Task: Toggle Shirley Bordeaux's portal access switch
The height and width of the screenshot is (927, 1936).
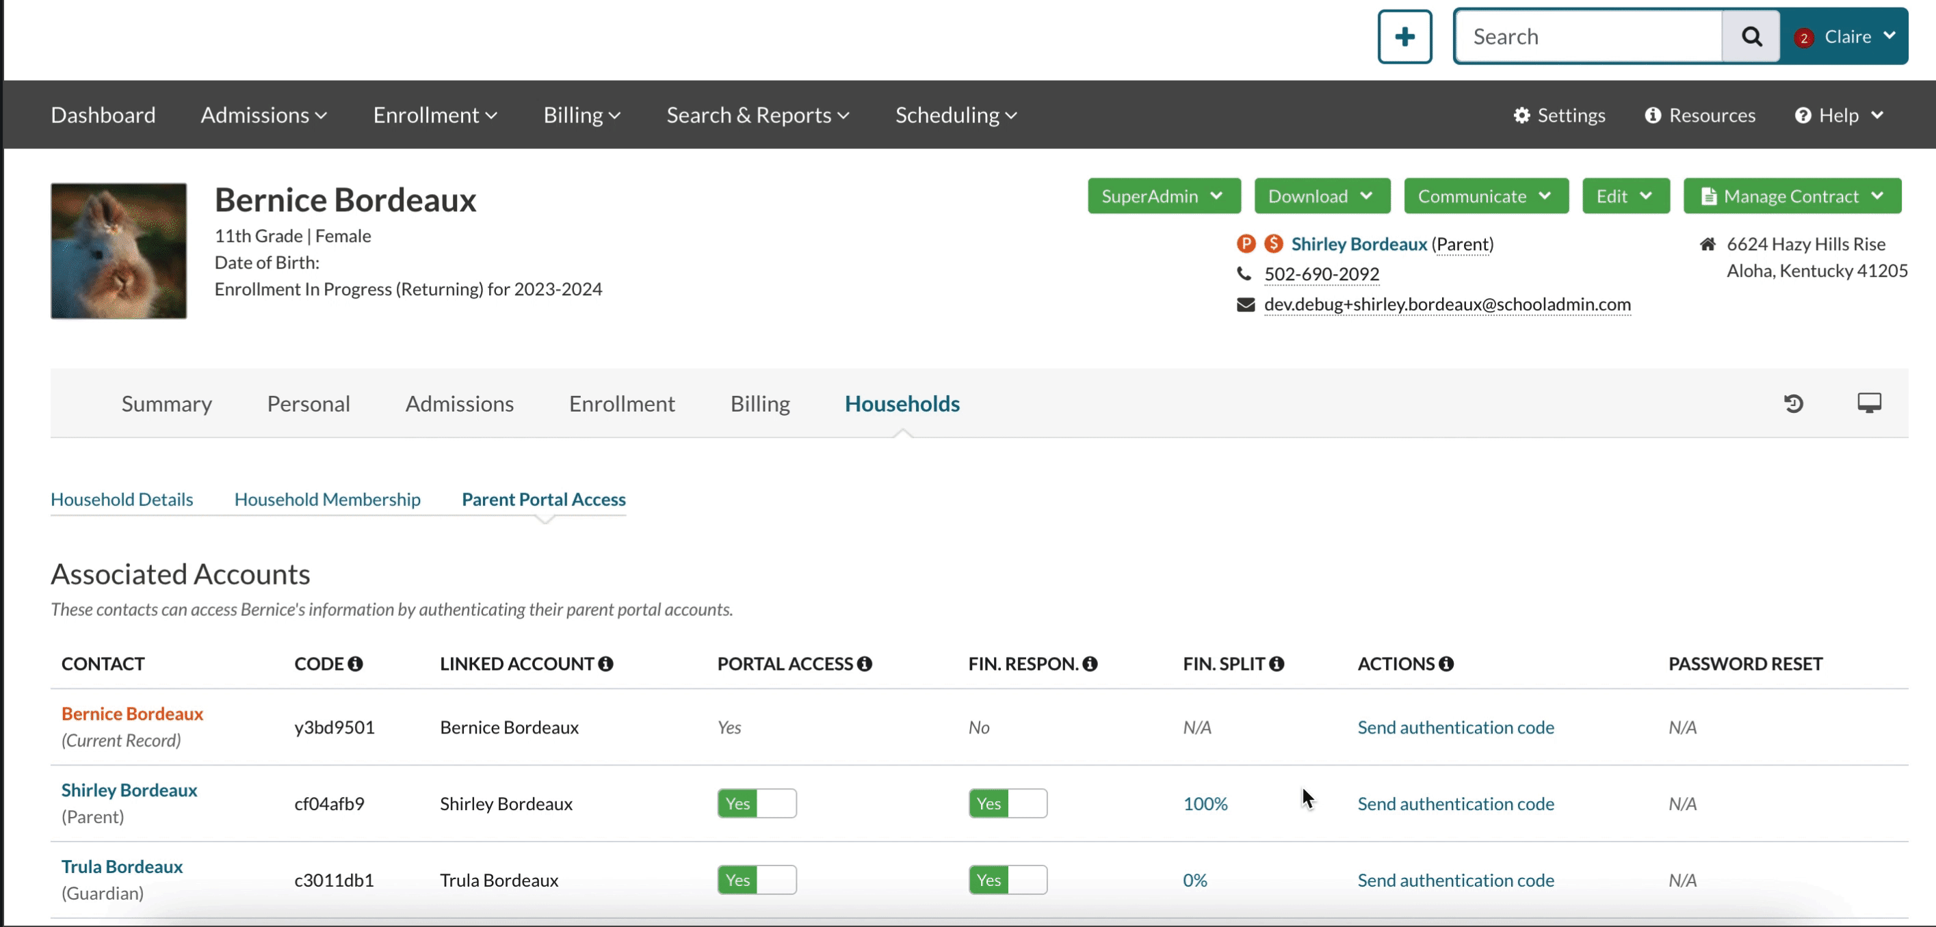Action: coord(756,804)
